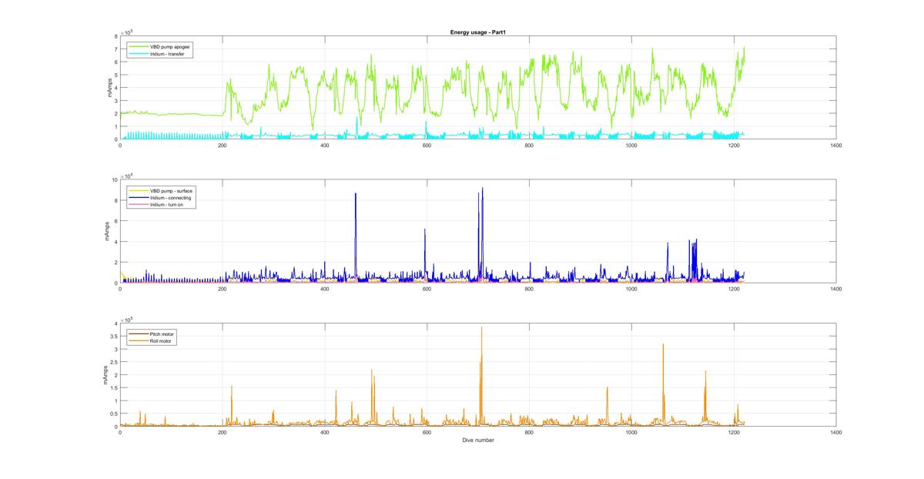
Task: Click the cyan line sample beside 'Iridium - transfer'
Action: 137,53
